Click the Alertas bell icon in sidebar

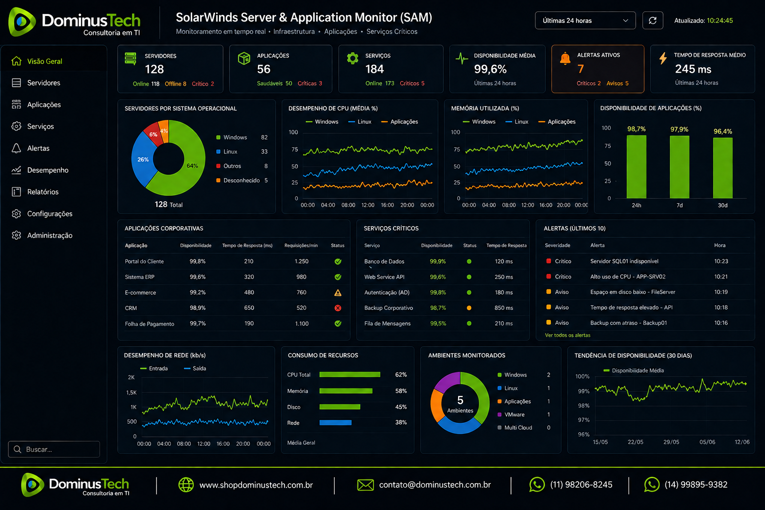[16, 148]
